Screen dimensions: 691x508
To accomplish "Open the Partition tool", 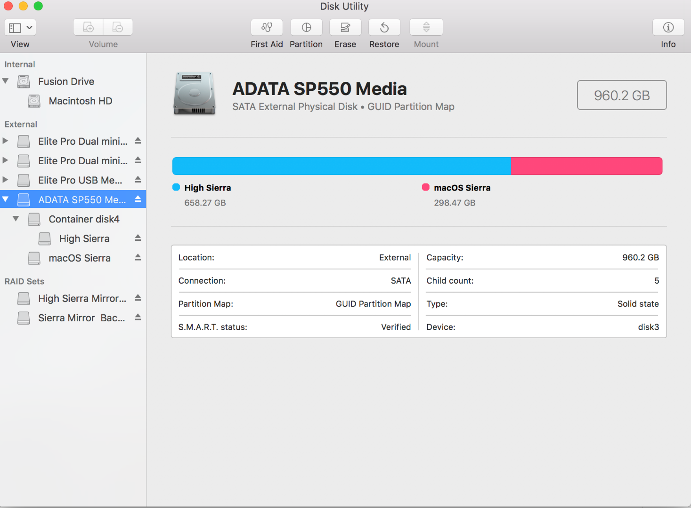I will [306, 27].
